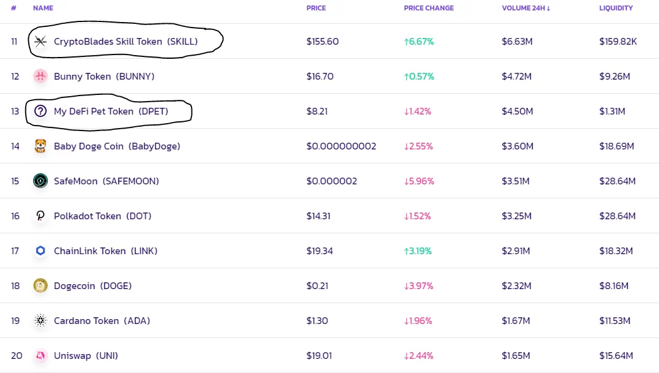Open Baby Doge Coin (BabyDoge) link
Image resolution: width=659 pixels, height=373 pixels.
coord(117,146)
